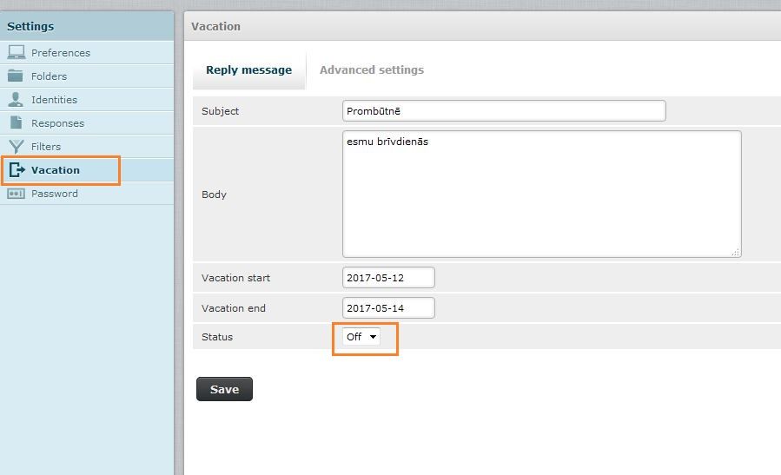
Task: Open the Status dropdown set to Off
Action: pos(361,337)
